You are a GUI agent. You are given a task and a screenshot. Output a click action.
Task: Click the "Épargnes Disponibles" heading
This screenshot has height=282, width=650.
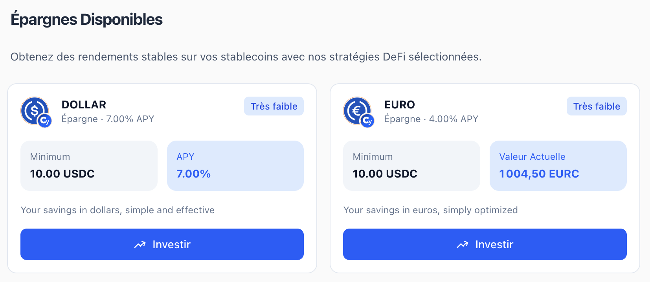87,20
